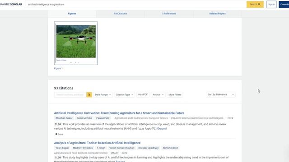Click the Figure 1 caption link

[x=58, y=68]
